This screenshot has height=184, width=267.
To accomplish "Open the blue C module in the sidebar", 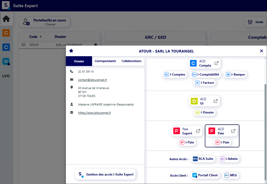I will (6, 47).
